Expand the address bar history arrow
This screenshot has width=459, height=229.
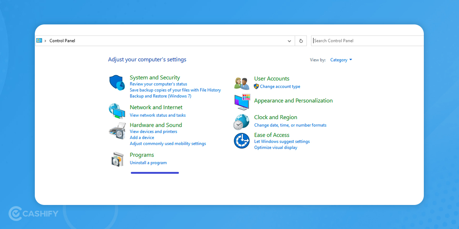pos(290,40)
